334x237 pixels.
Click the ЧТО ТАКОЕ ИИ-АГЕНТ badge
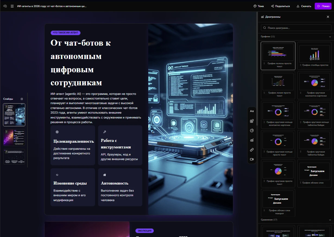(x=65, y=33)
